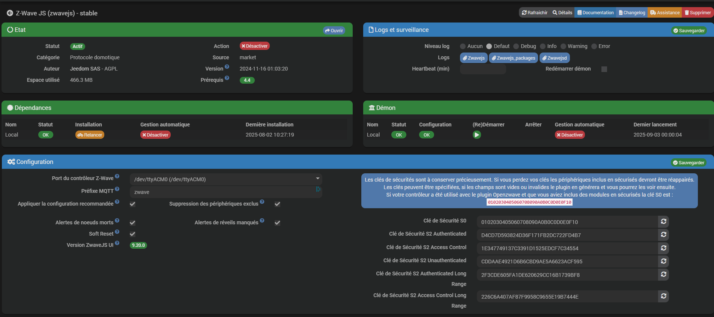Viewport: 714px width, 317px height.
Task: Select the Aucun log level
Action: pos(463,47)
